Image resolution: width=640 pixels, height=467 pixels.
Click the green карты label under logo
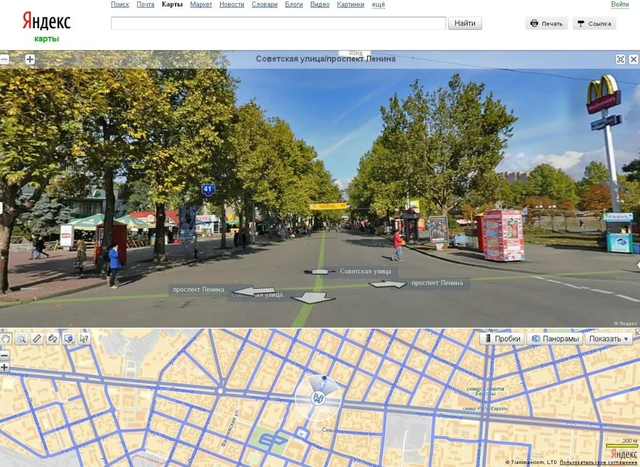pyautogui.click(x=46, y=39)
